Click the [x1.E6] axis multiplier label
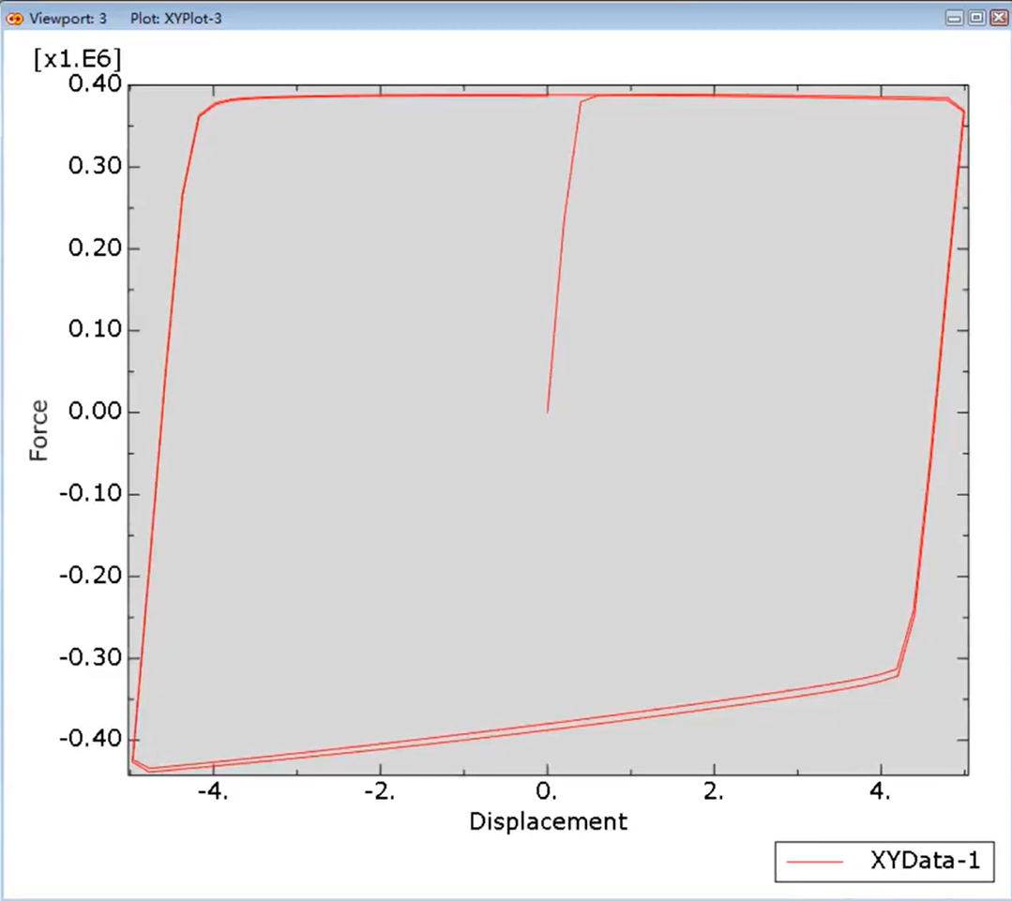This screenshot has height=901, width=1012. (x=77, y=59)
